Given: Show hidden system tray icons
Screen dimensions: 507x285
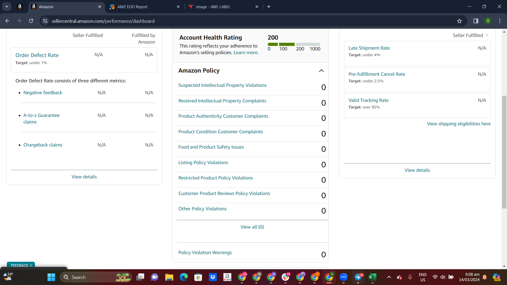Looking at the screenshot, I should 389,277.
